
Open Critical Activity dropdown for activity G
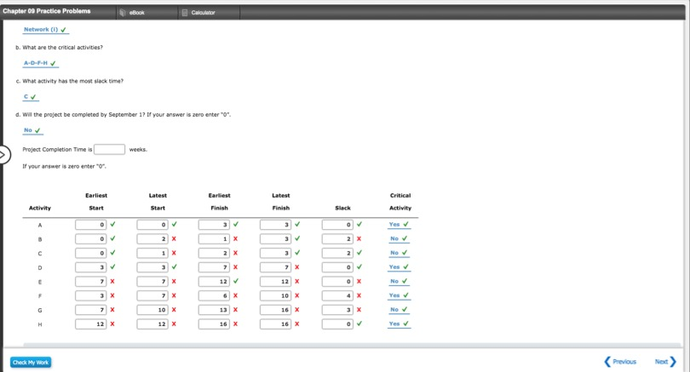[400, 310]
